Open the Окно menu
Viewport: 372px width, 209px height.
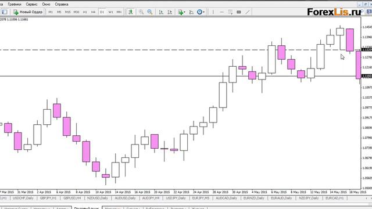[46, 4]
